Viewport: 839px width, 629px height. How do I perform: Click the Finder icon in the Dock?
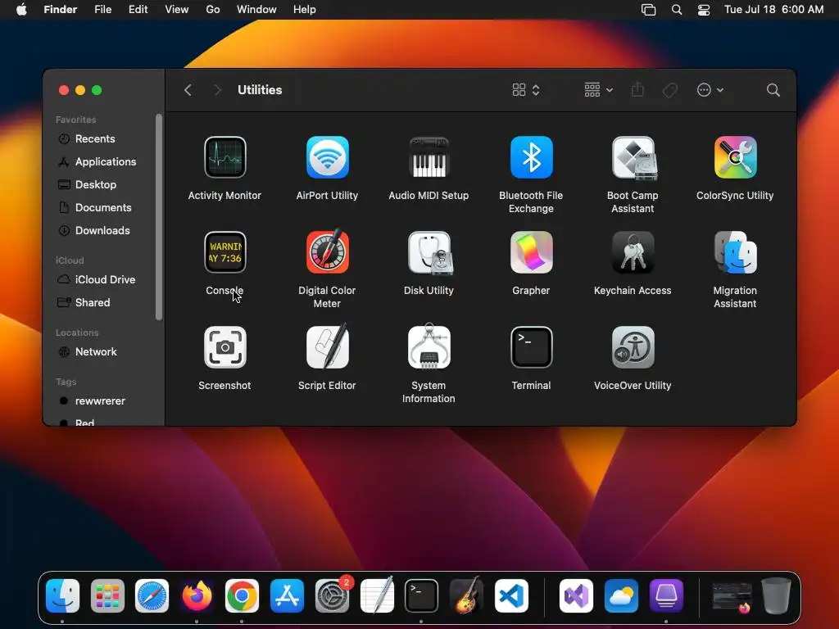62,596
